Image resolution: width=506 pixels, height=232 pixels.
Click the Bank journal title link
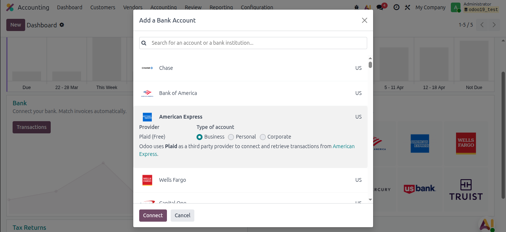pyautogui.click(x=20, y=103)
